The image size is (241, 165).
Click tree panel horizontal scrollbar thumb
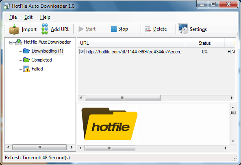[39, 147]
